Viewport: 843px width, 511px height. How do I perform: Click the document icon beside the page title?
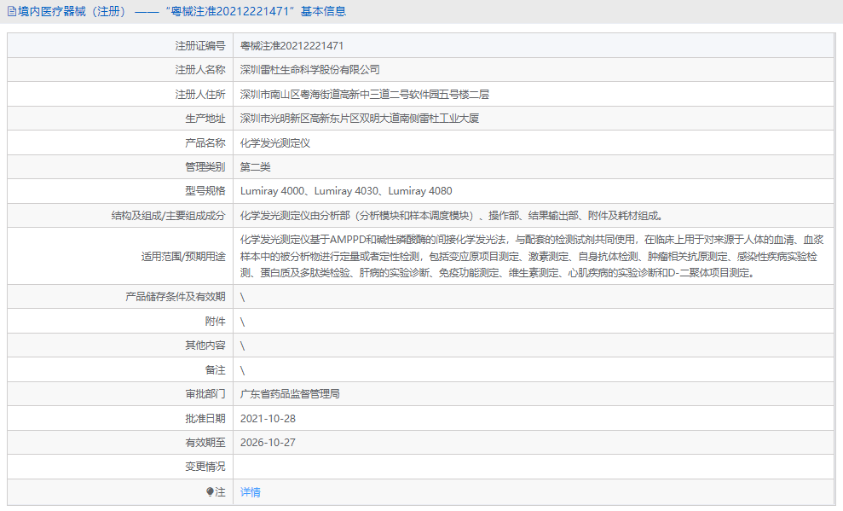pyautogui.click(x=11, y=11)
